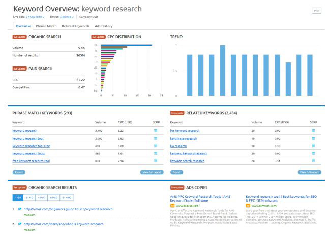Open SERP icon for 'for keyword research' row
Screen dimensions: 332x234
(313, 130)
